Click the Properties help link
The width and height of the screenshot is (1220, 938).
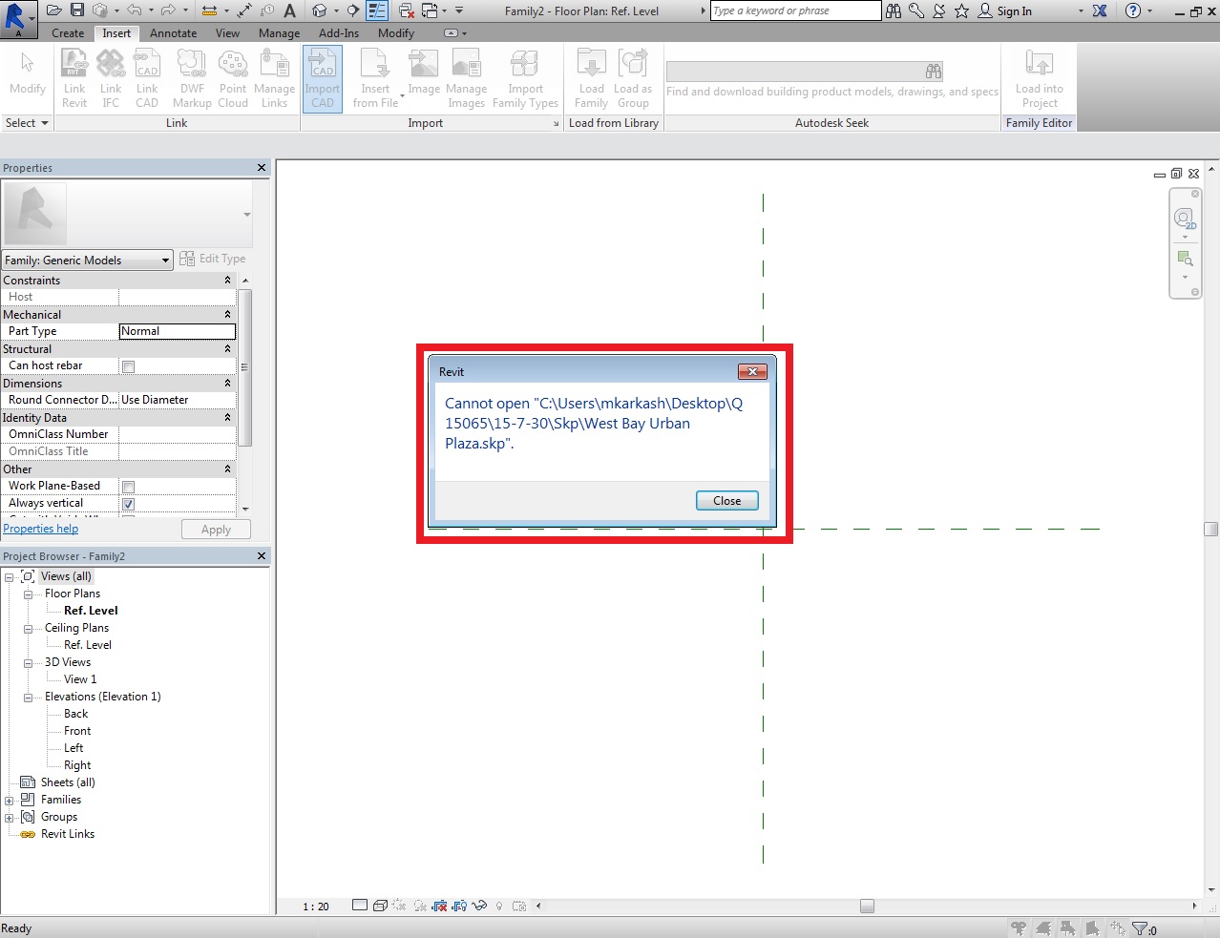point(40,528)
